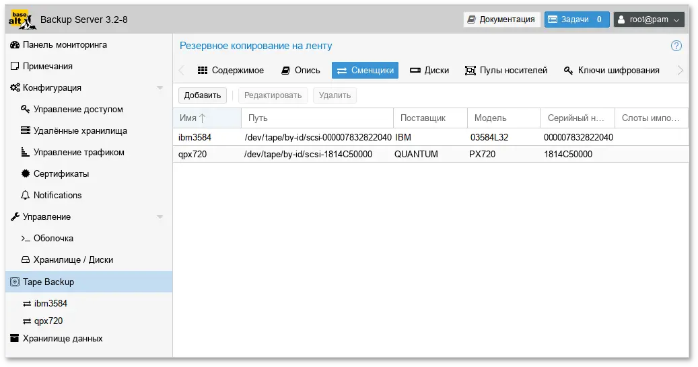Image resolution: width=698 pixels, height=367 pixels.
Task: Expand the root@pam user menu
Action: point(649,19)
